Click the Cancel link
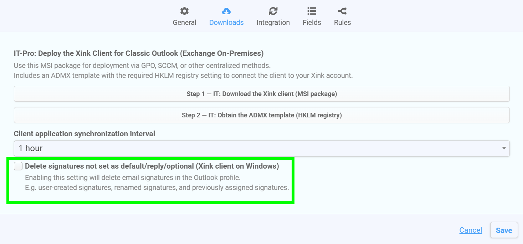The height and width of the screenshot is (244, 523). click(x=471, y=230)
